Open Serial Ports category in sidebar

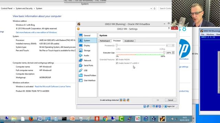[x=88, y=65]
